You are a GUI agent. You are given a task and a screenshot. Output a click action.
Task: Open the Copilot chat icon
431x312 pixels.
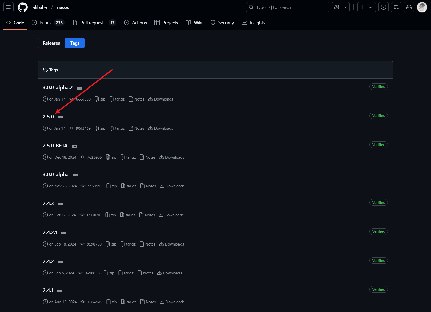point(337,7)
